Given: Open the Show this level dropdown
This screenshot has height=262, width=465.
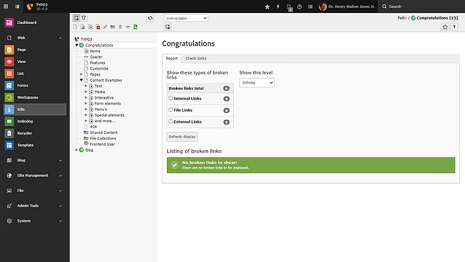Looking at the screenshot, I should pos(257,83).
